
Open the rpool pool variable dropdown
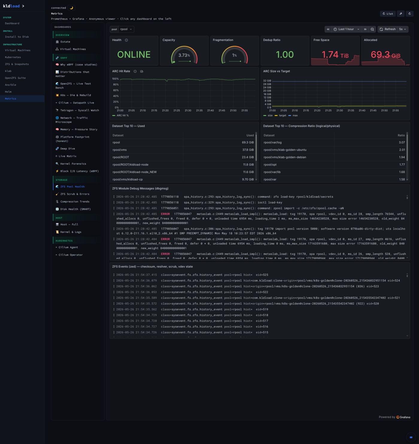point(126,29)
